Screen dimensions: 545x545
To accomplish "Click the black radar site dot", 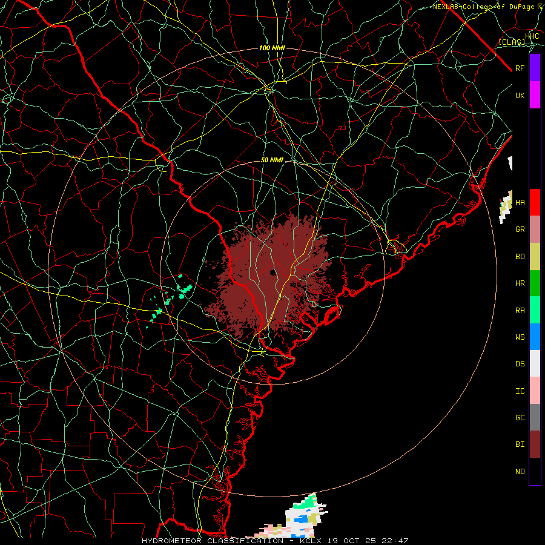I will (273, 272).
